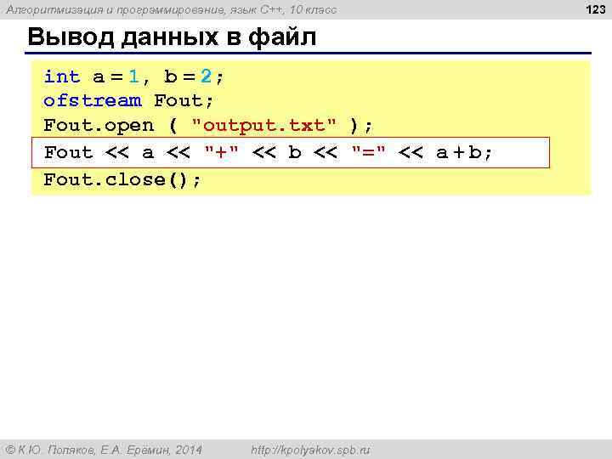Click the header text 'Алгоритмизация и программирование'
The image size is (612, 459).
(115, 9)
